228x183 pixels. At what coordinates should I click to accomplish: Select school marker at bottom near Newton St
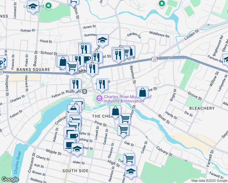(131, 172)
